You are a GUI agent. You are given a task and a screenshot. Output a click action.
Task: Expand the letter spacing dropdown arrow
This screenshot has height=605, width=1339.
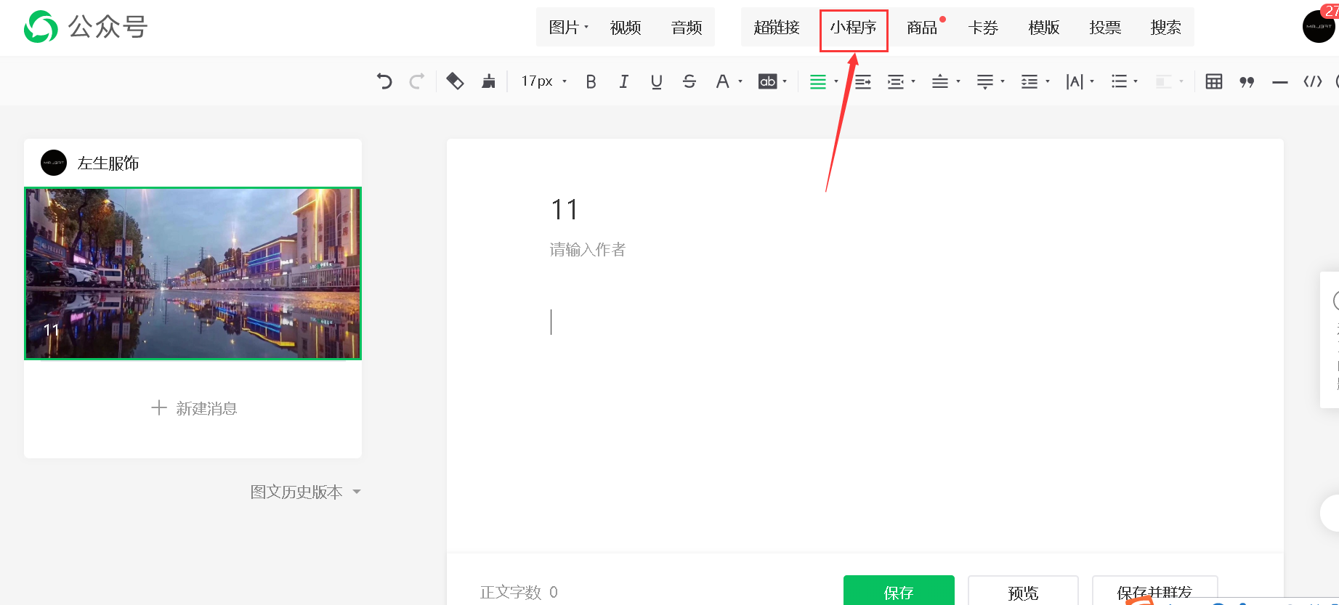pos(1092,81)
